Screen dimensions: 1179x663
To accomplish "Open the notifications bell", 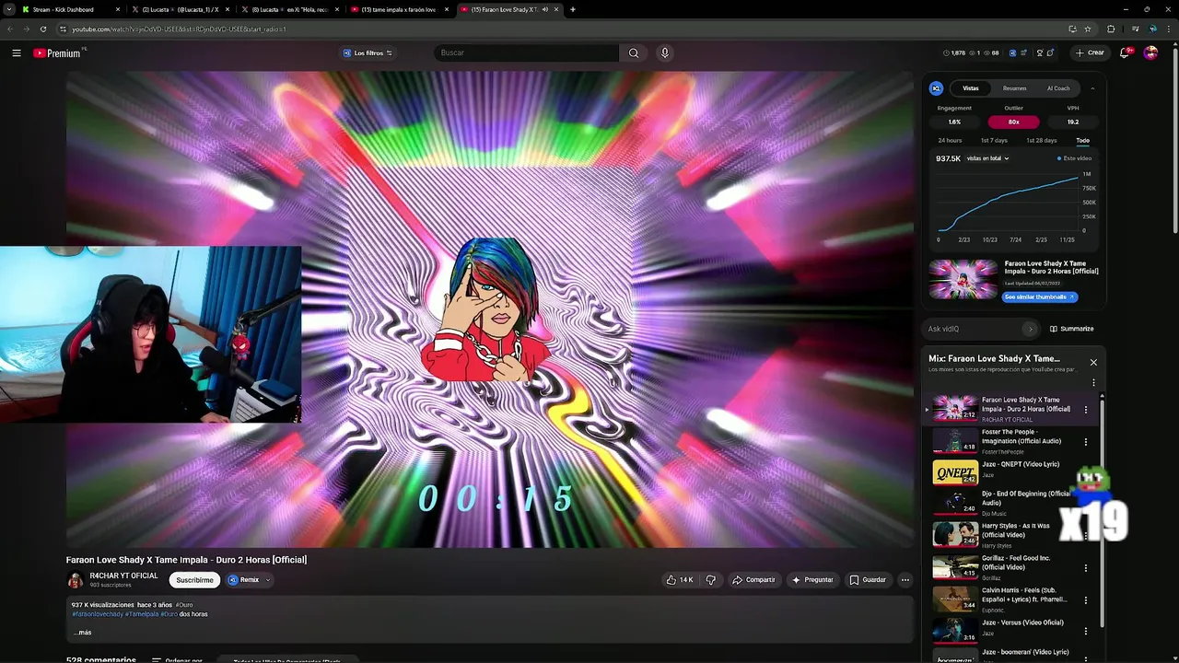I will 1125,52.
